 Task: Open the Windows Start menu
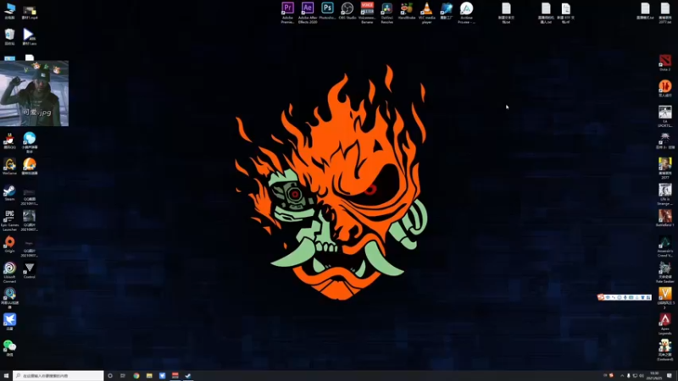coord(6,376)
